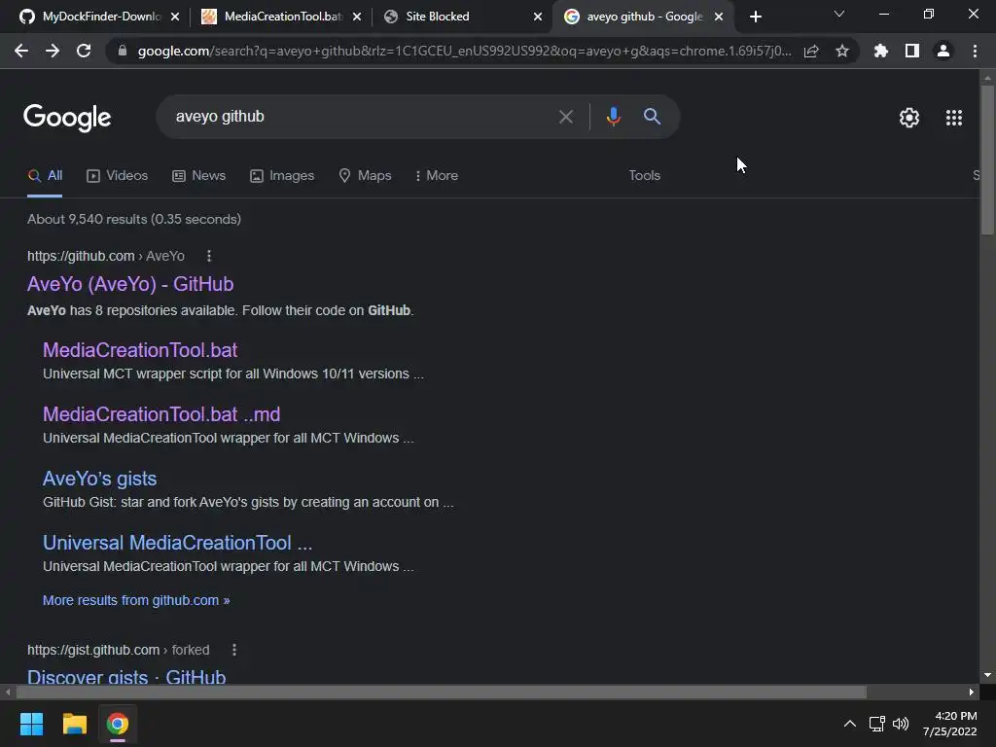This screenshot has height=747, width=996.
Task: View site info via the padlock icon
Action: [x=123, y=51]
